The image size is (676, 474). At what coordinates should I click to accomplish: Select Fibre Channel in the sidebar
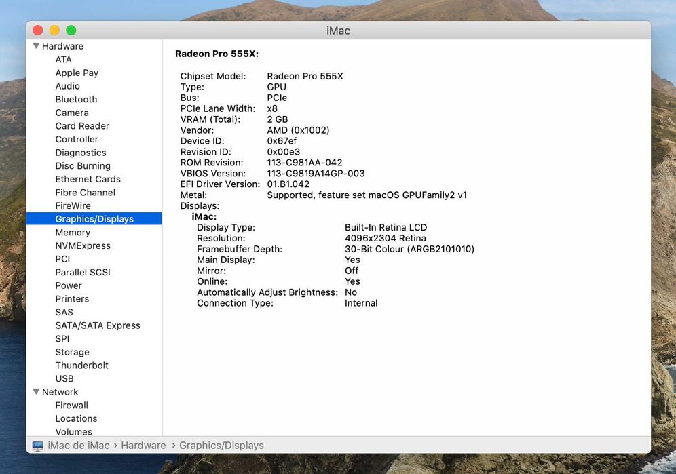pos(85,193)
